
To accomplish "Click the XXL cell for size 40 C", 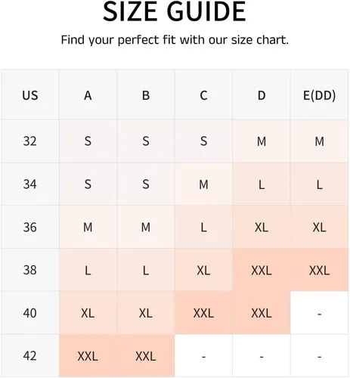I will (x=203, y=313).
